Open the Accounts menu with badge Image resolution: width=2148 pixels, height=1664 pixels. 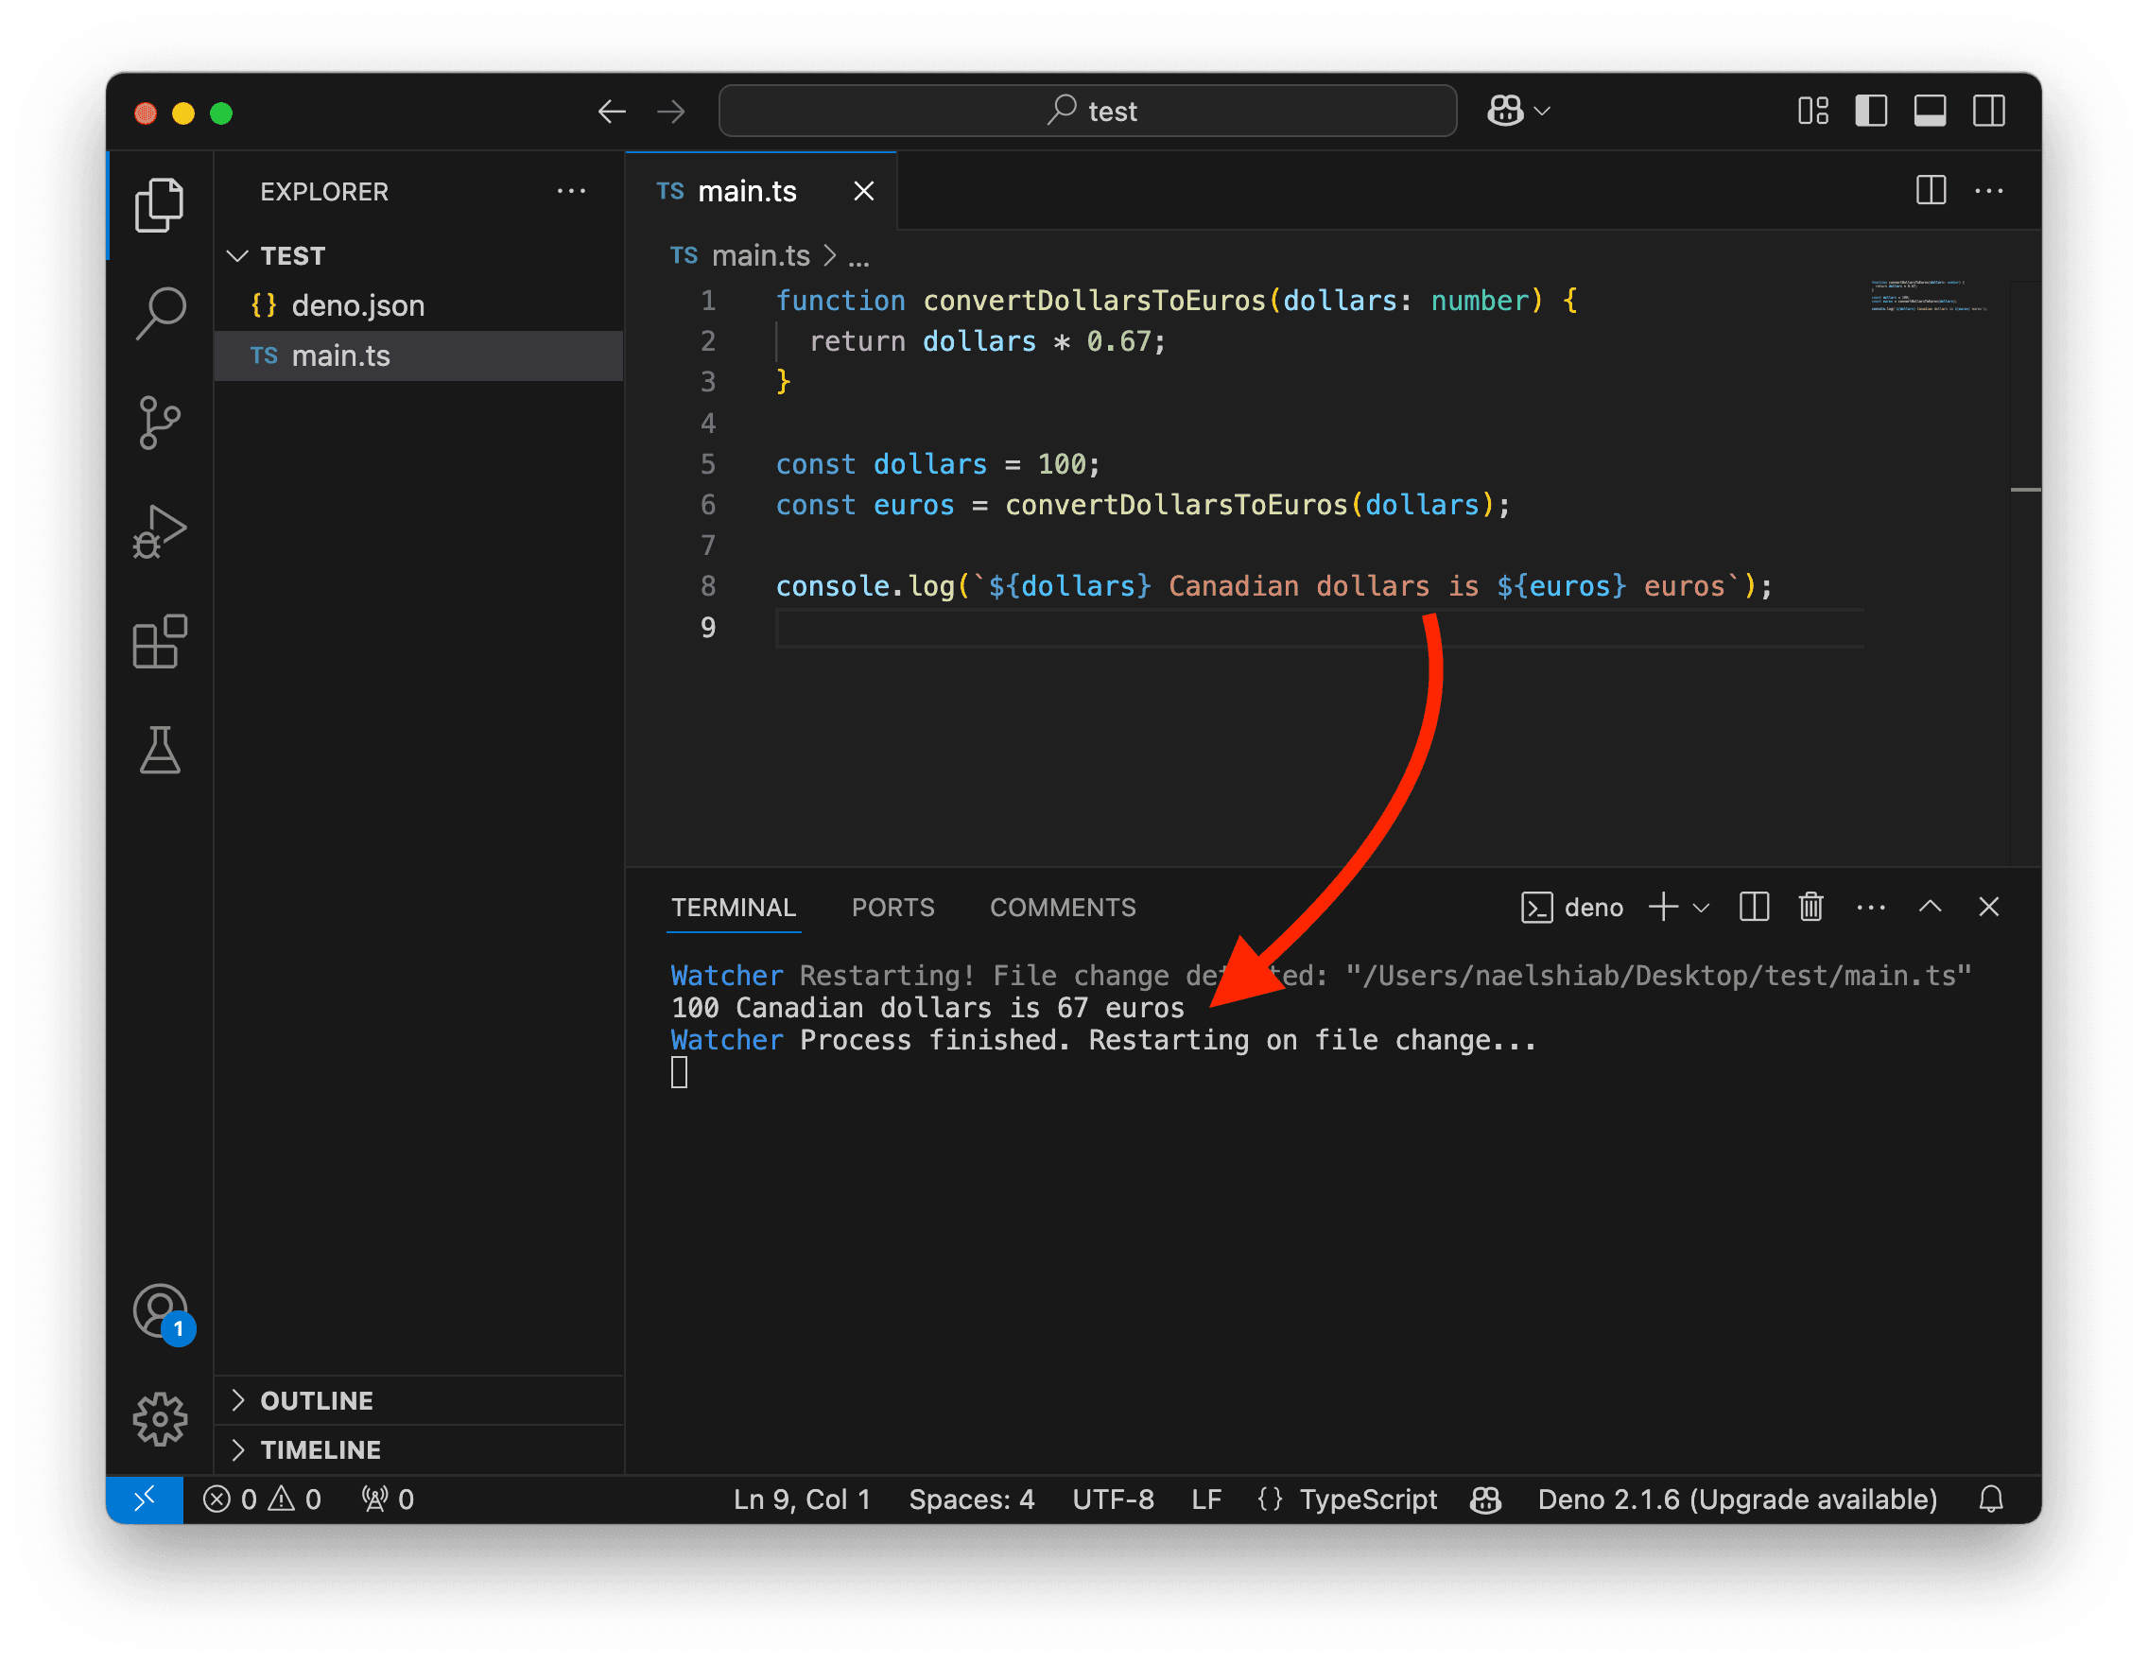(162, 1313)
